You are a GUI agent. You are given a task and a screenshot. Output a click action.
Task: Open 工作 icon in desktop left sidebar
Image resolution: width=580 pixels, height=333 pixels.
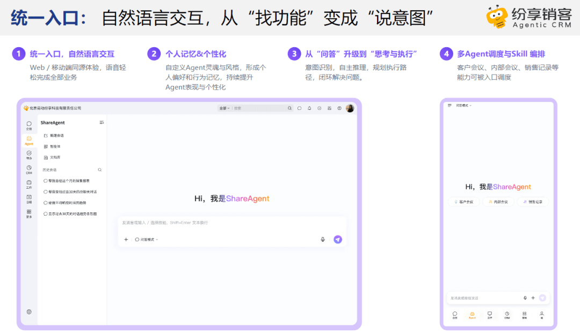pyautogui.click(x=29, y=184)
